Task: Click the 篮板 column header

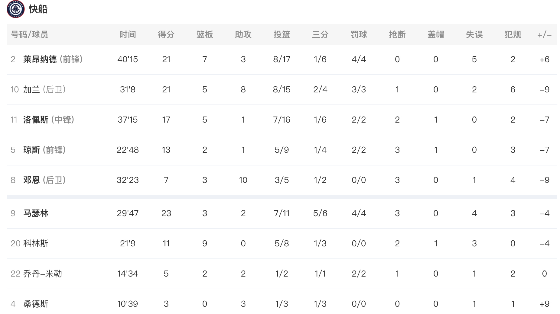Action: click(x=205, y=34)
